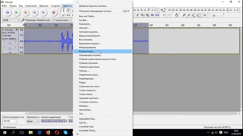Viewport: 243px width, 136px height.
Task: Skip to start of track
Action: coord(35,12)
